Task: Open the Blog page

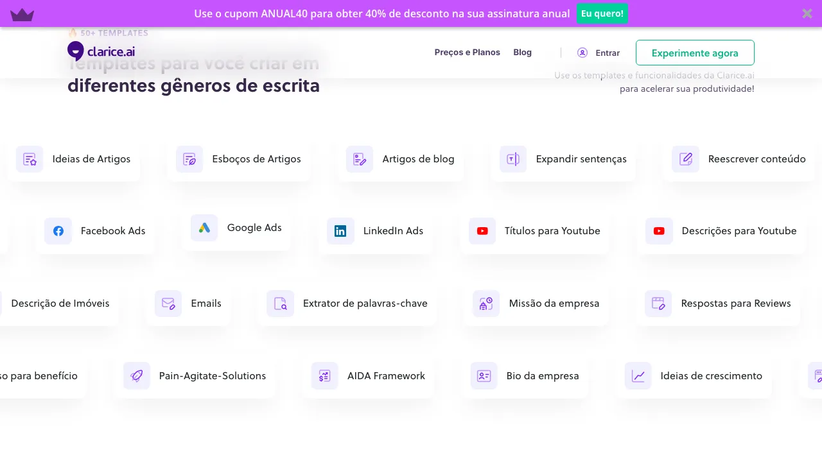Action: tap(522, 52)
